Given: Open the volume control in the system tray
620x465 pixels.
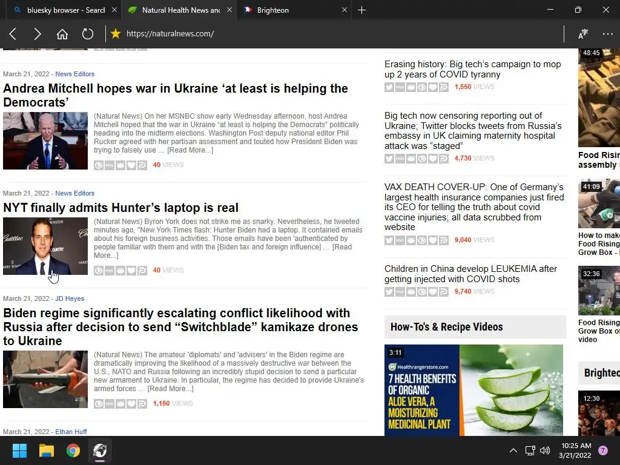Looking at the screenshot, I should coord(545,450).
